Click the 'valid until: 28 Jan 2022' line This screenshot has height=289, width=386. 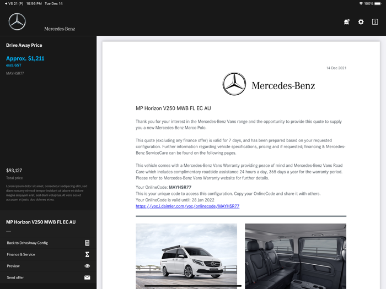[x=175, y=200]
